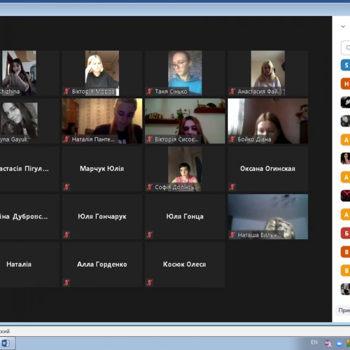This screenshot has height=350, width=350.
Task: Click muted mic icon in Марчук Юлія tile
Action: tap(67, 187)
